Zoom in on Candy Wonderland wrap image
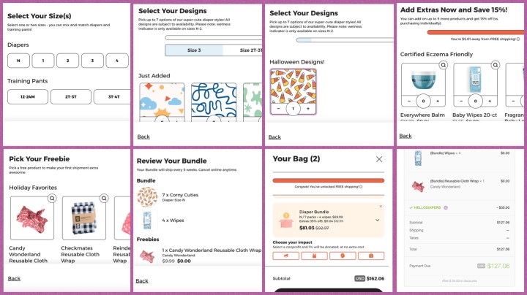527x295 pixels. coord(52,198)
